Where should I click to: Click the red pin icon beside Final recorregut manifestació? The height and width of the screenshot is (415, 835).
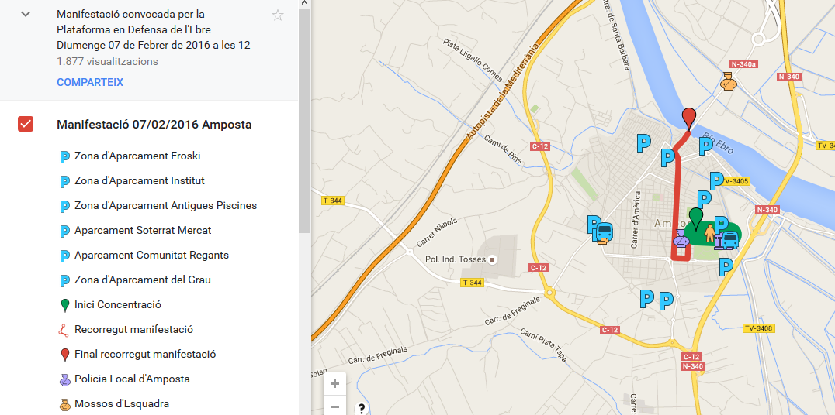pos(65,355)
